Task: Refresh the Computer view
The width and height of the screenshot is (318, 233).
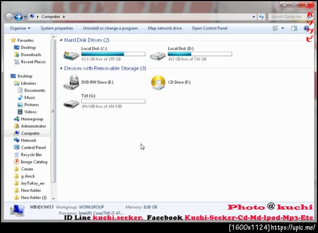Action: [261, 17]
